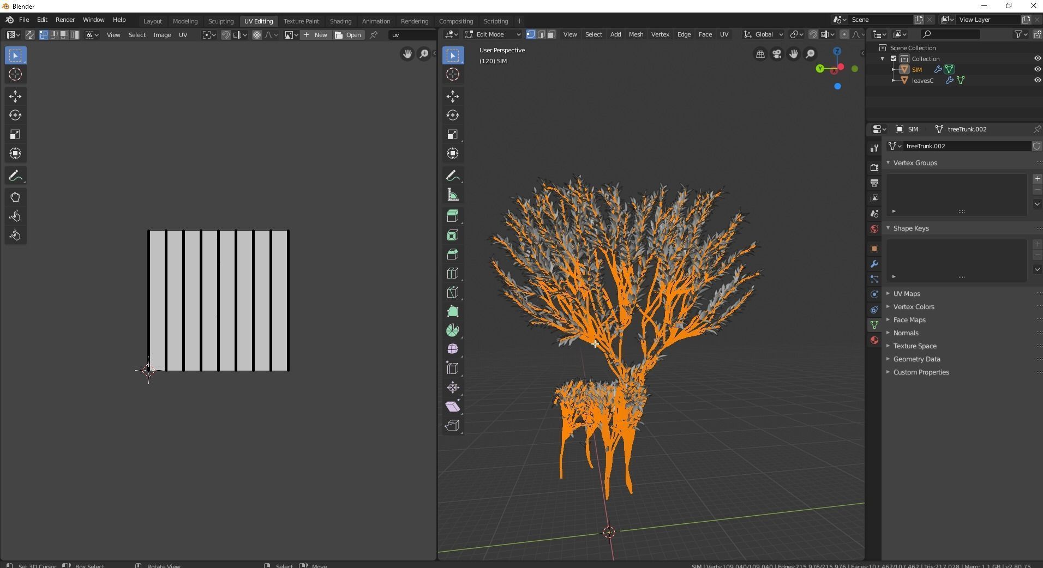Open the Render menu

coord(65,20)
